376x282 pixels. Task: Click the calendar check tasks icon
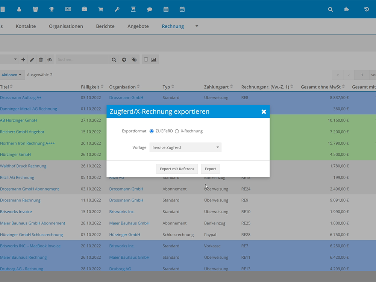click(182, 9)
